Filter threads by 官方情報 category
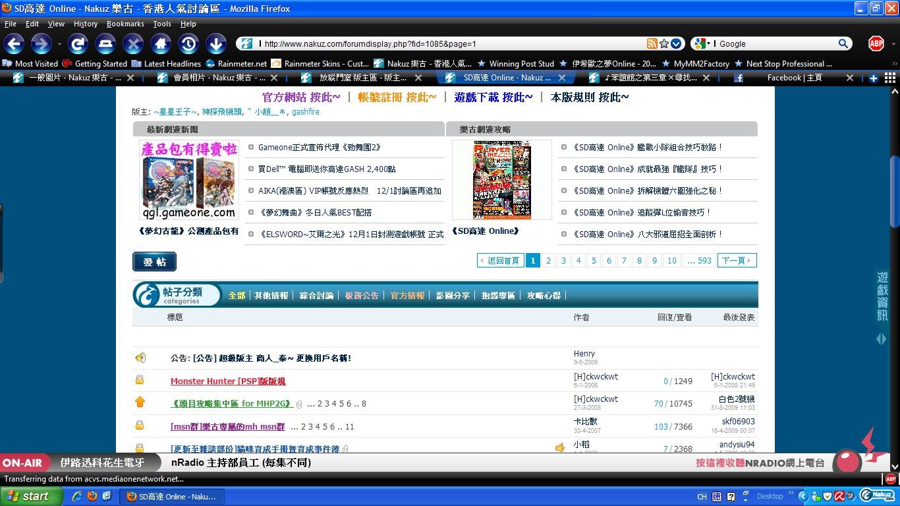Screen dimensions: 900x506 [x=407, y=296]
